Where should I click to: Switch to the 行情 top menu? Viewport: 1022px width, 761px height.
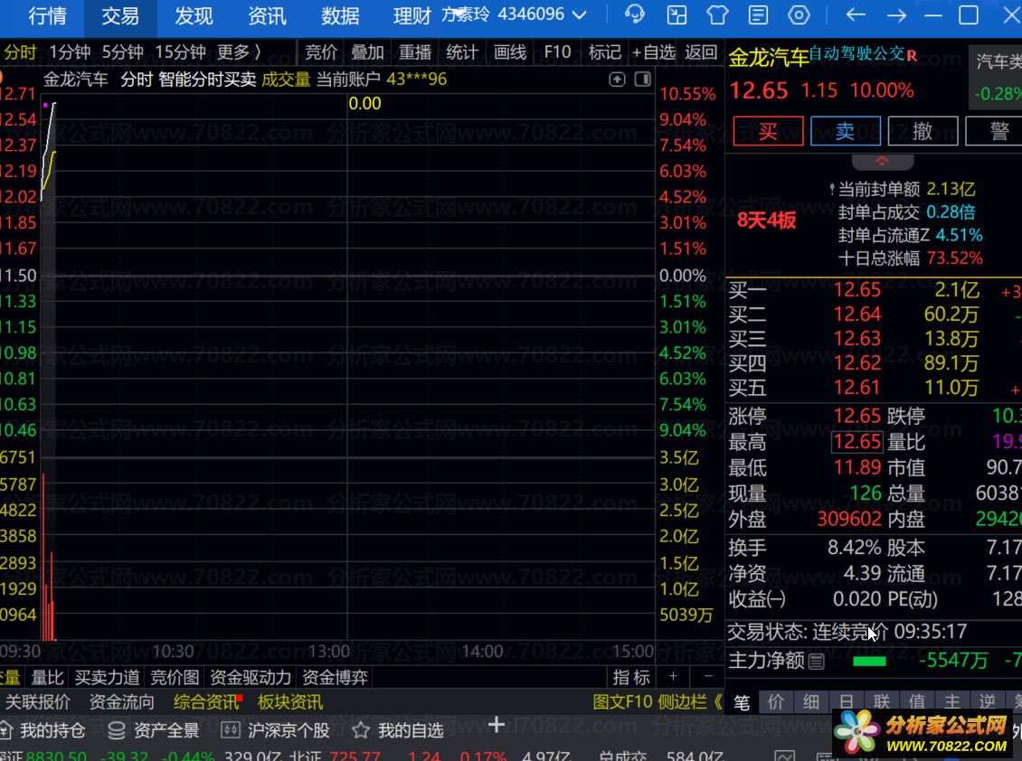coord(47,15)
